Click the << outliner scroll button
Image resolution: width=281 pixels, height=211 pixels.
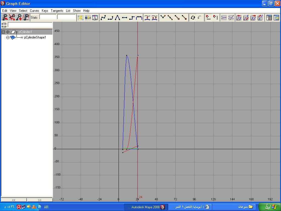tap(14, 200)
